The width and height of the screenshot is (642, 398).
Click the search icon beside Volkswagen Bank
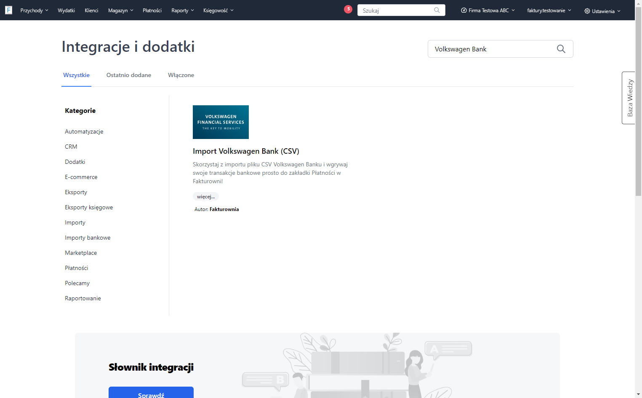(561, 49)
